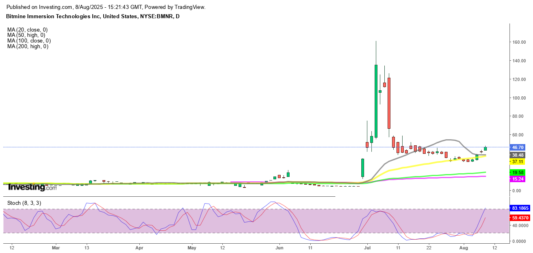Select the MA (20, close, 0) indicator label

pos(28,30)
